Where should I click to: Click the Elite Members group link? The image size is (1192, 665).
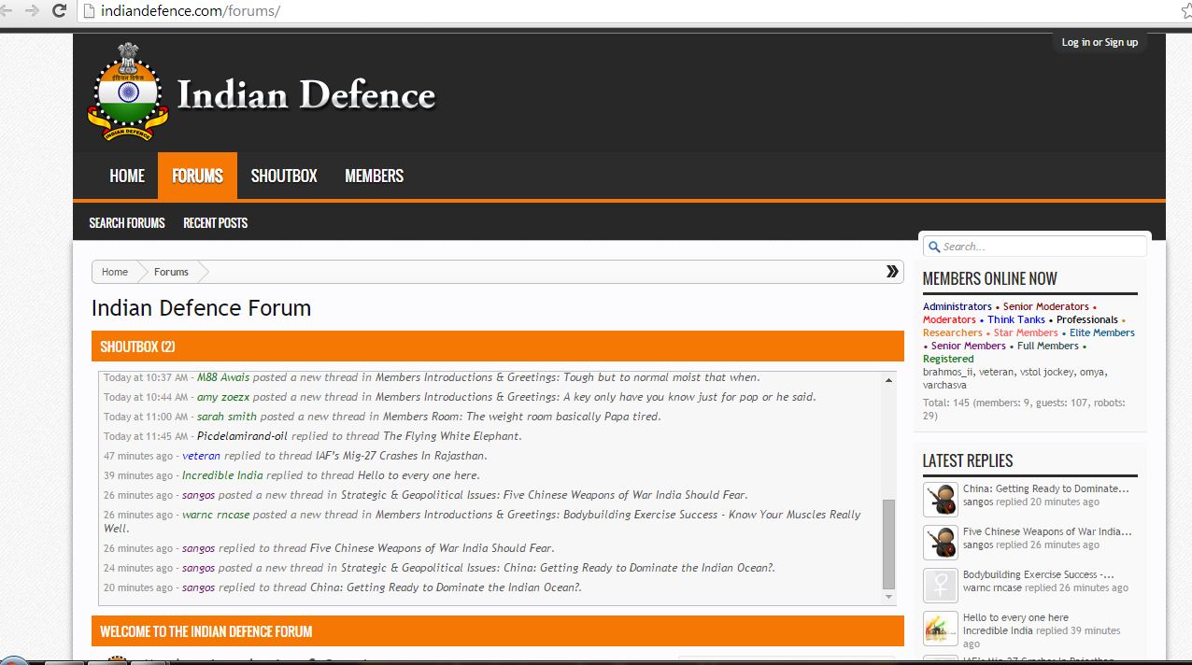point(1102,332)
